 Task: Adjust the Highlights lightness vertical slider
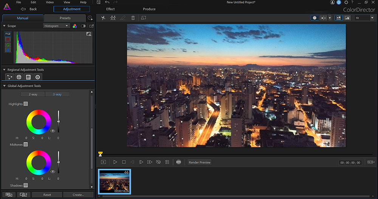pyautogui.click(x=58, y=121)
